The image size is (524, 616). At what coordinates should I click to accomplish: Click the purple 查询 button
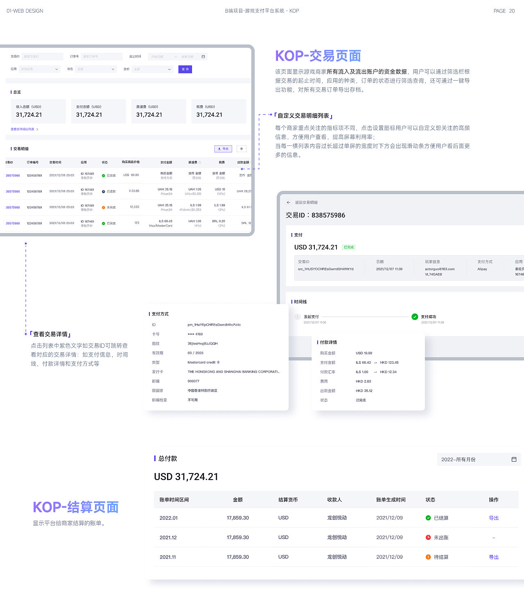(185, 69)
